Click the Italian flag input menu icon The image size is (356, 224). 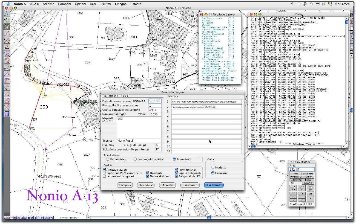coord(330,4)
